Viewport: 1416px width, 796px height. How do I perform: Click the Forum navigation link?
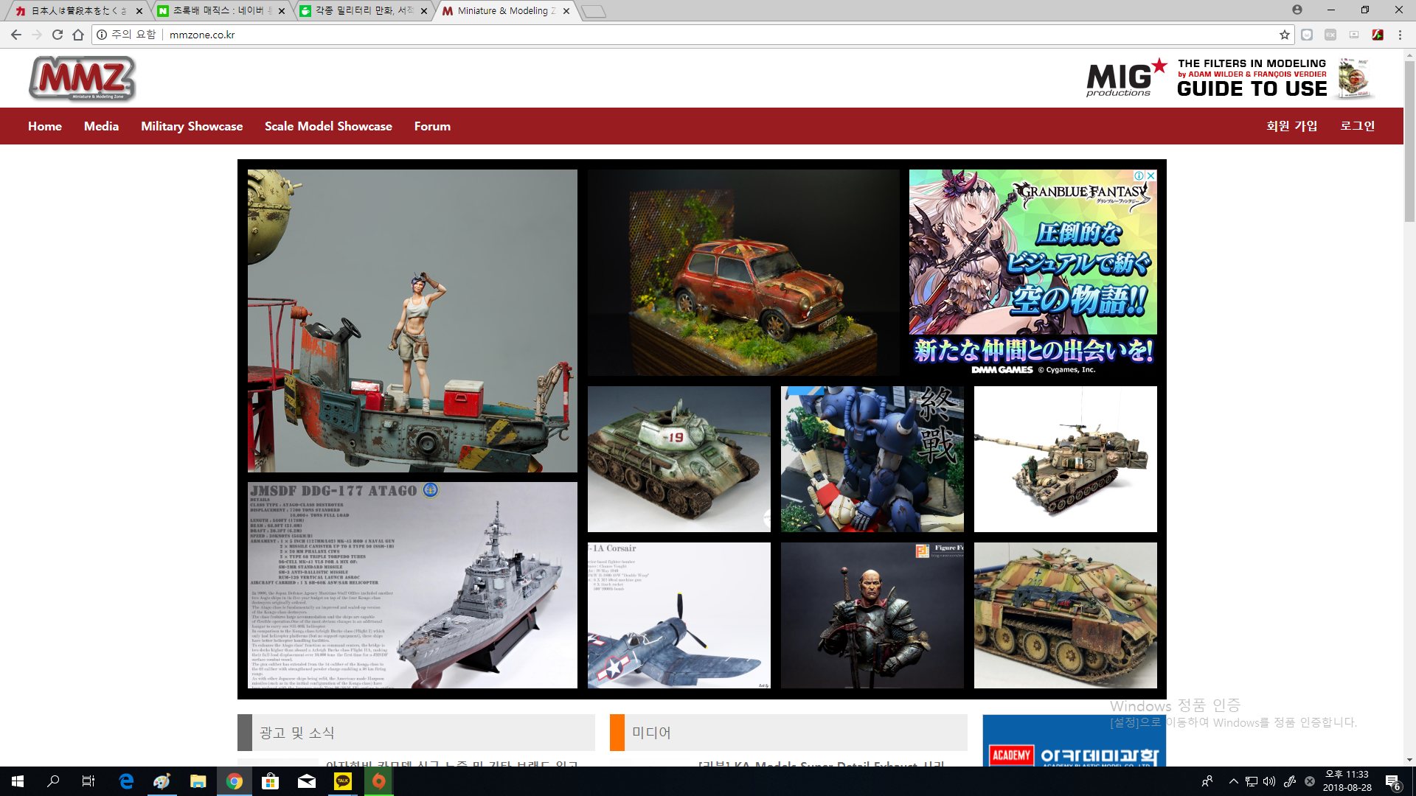coord(432,126)
